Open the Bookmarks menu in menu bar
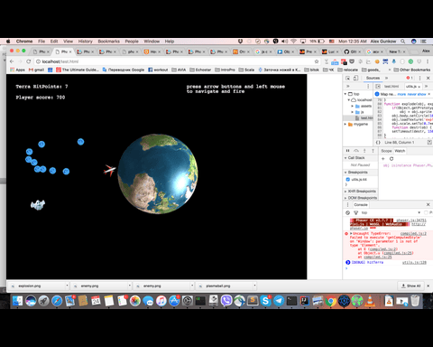The image size is (433, 347). point(108,42)
